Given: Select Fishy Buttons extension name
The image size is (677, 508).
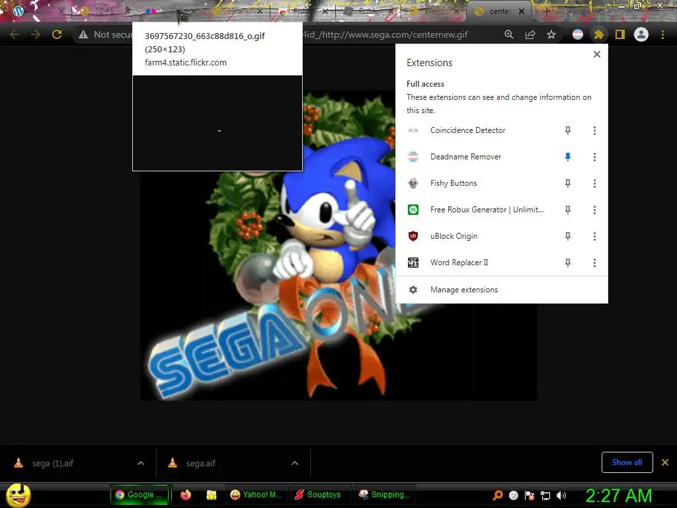Looking at the screenshot, I should click(454, 184).
